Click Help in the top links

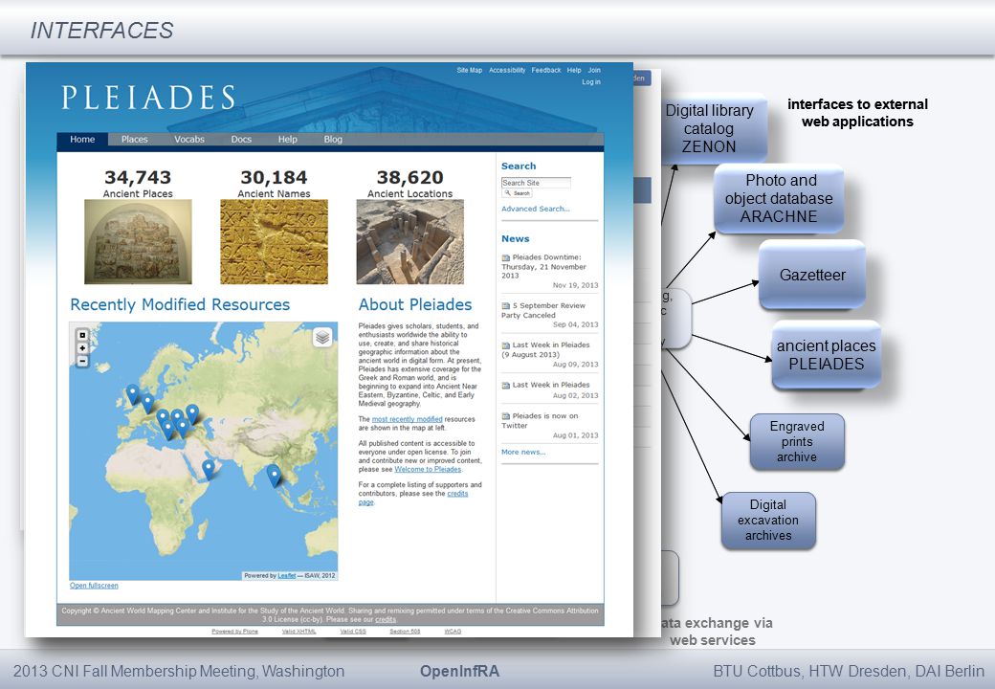(x=574, y=70)
